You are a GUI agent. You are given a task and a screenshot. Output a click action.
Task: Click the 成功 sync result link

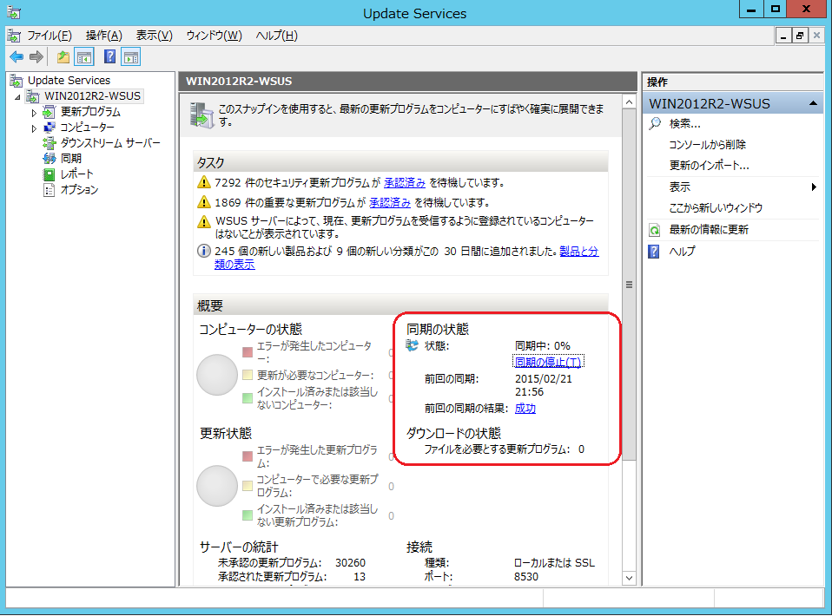(x=525, y=409)
